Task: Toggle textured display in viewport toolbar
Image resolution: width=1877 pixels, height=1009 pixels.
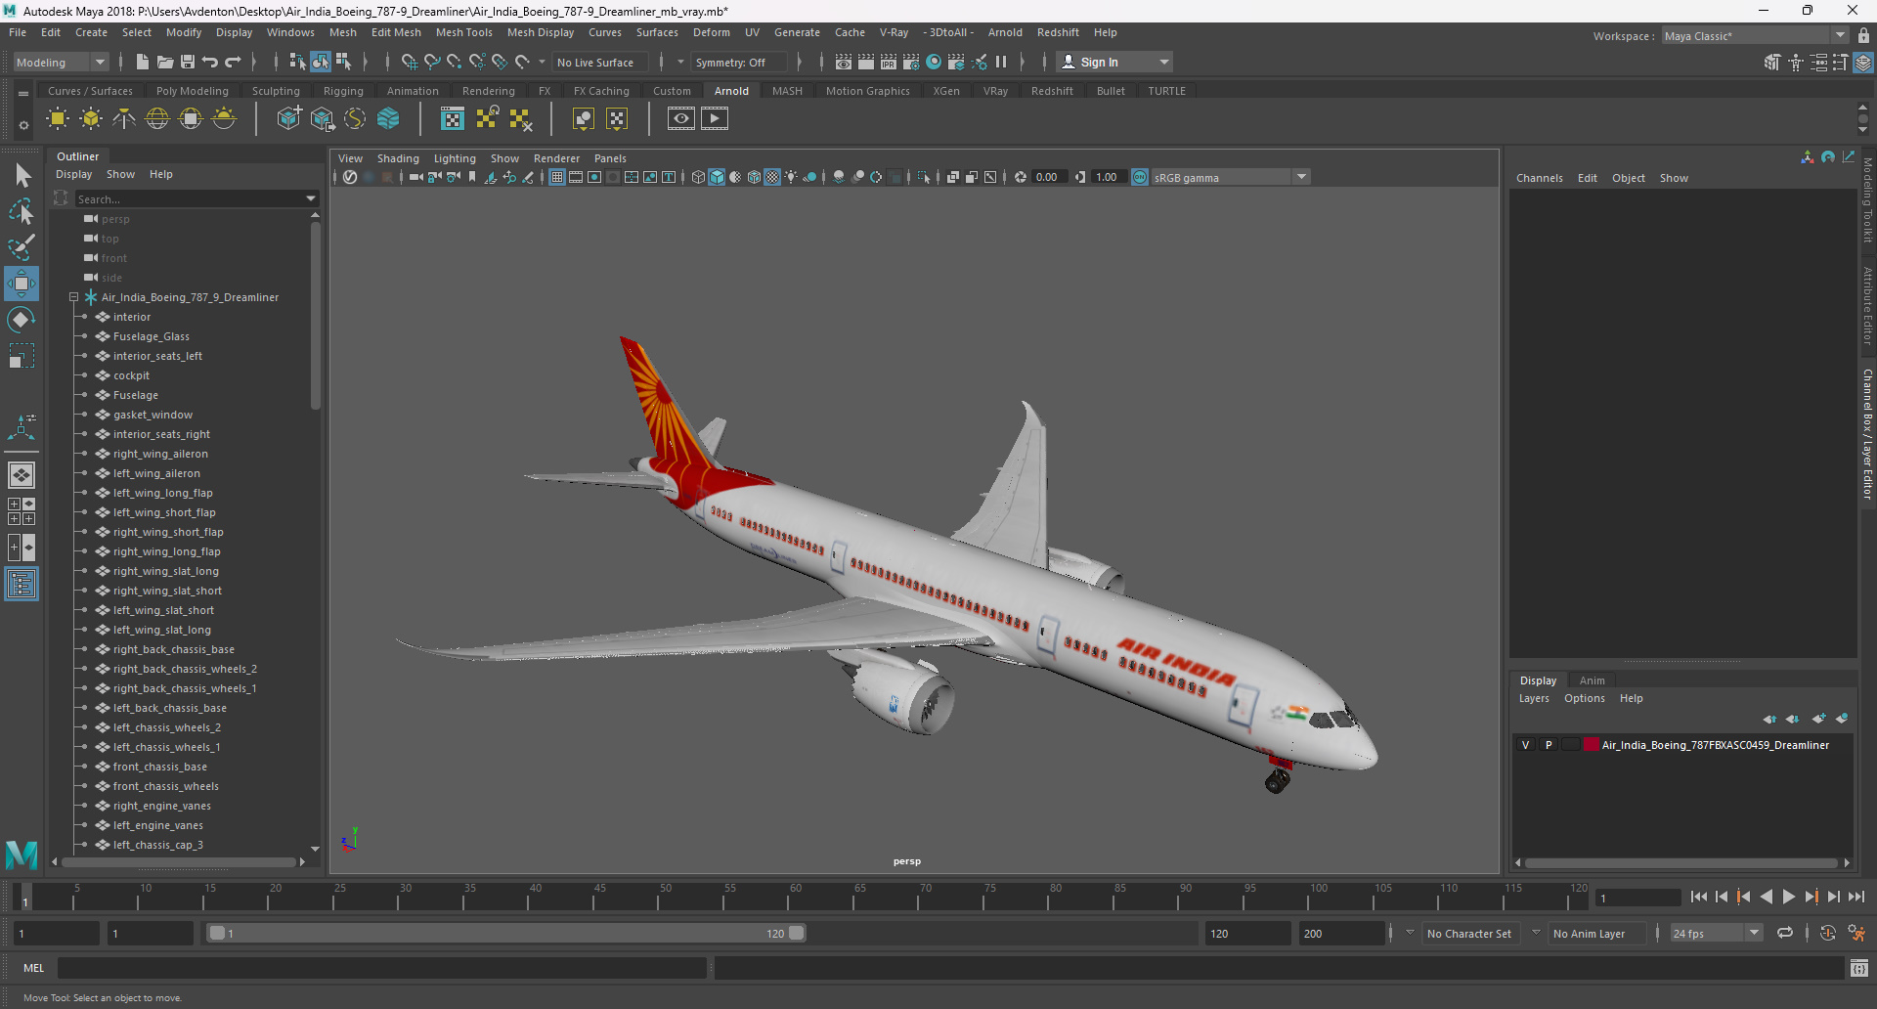Action: pyautogui.click(x=772, y=177)
